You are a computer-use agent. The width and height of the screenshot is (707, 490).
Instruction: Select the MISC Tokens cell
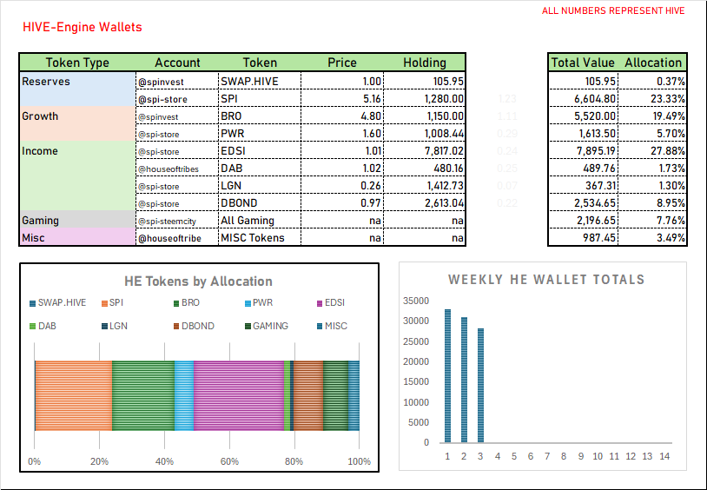tap(260, 237)
